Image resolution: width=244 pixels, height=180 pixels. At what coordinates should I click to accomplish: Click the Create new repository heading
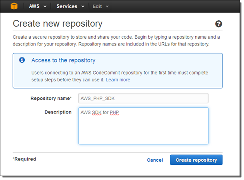pos(58,24)
